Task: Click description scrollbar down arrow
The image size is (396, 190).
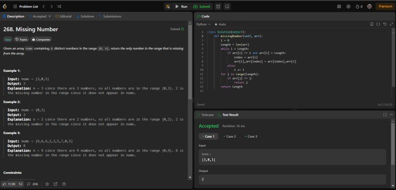Action: [190, 178]
